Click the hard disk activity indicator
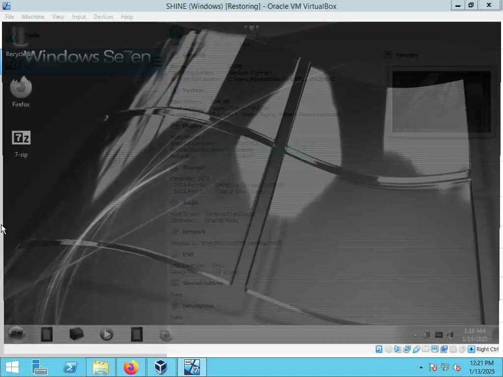Screen dimensions: 503x377 [379, 349]
